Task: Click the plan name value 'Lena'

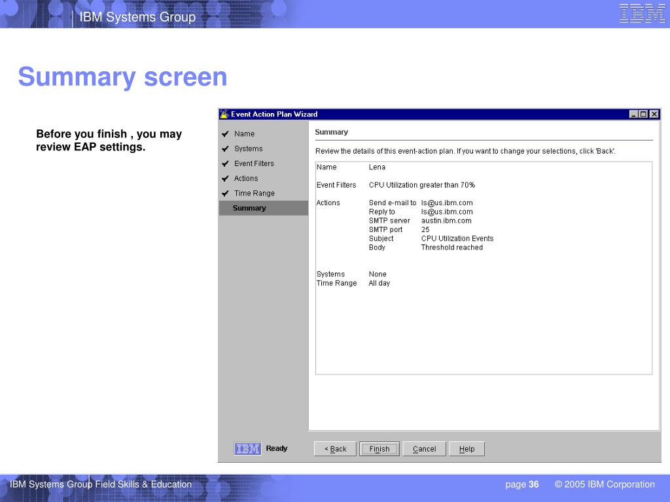Action: [377, 167]
